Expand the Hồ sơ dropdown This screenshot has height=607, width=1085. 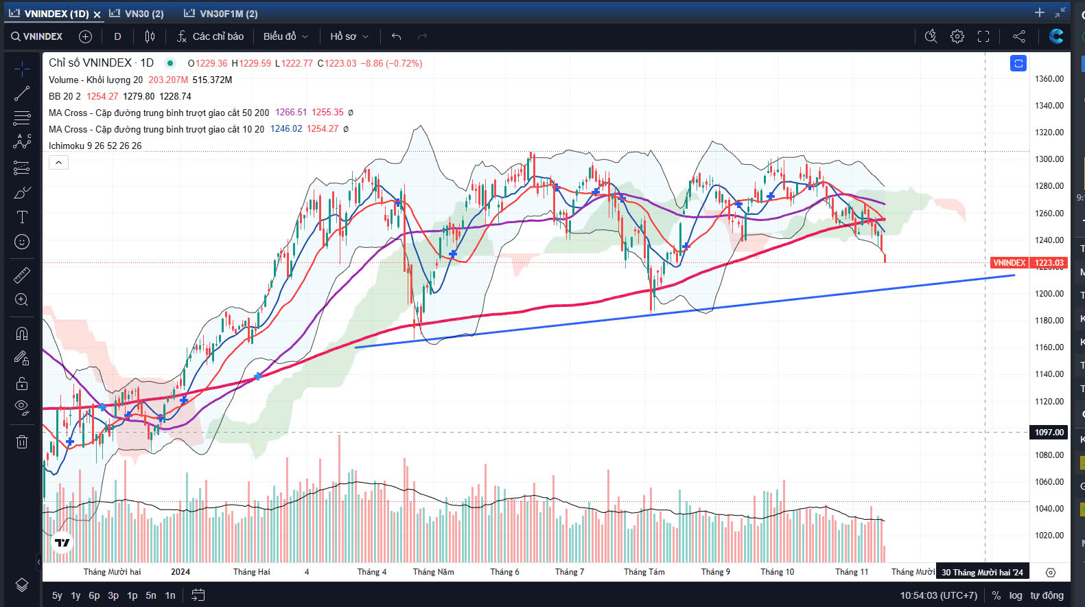tap(349, 36)
